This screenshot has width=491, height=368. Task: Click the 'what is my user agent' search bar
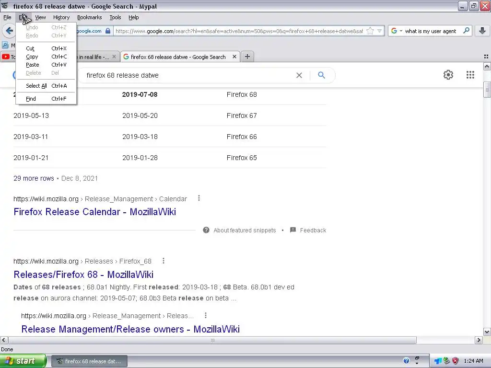coord(432,31)
